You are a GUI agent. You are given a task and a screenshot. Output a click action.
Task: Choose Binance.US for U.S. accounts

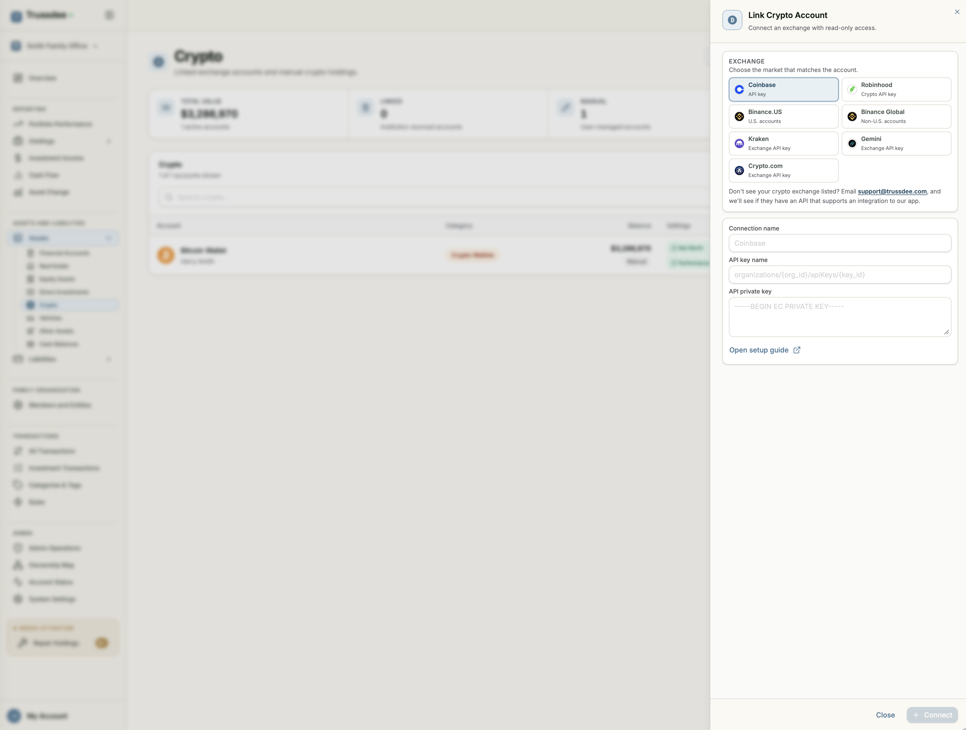783,116
